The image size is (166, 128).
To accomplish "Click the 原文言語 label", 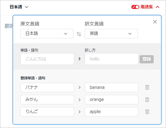I will pos(30,24).
